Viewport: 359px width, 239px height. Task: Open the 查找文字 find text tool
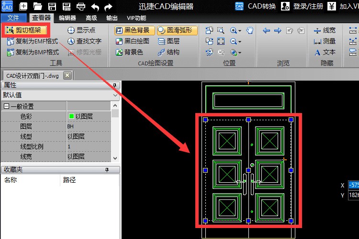(x=85, y=41)
